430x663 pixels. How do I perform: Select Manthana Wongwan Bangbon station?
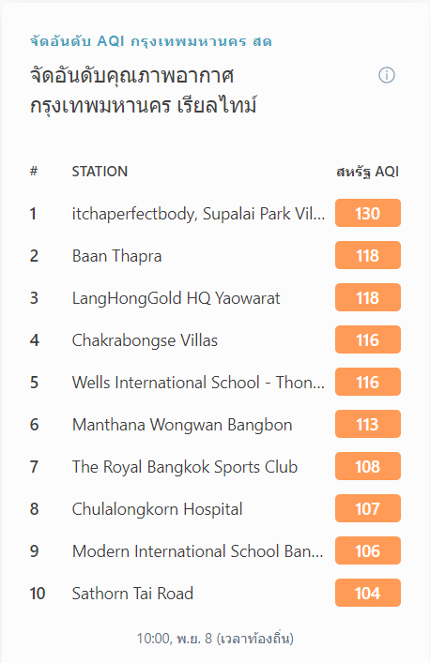tap(182, 425)
